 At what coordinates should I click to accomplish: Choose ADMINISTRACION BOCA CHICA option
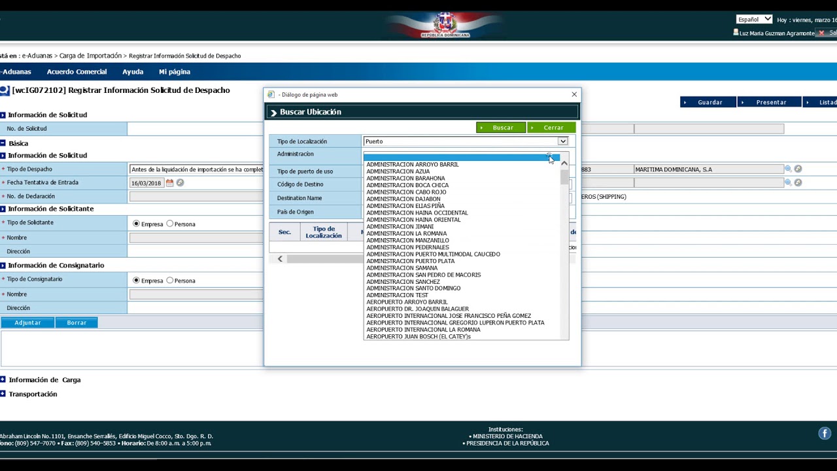[x=407, y=185]
